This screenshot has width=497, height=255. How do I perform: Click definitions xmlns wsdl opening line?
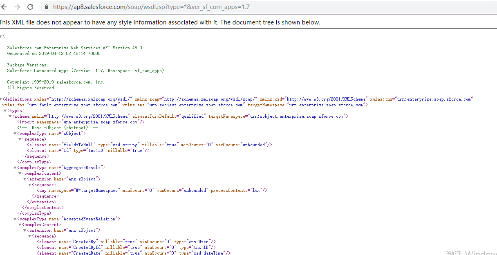coord(238,99)
